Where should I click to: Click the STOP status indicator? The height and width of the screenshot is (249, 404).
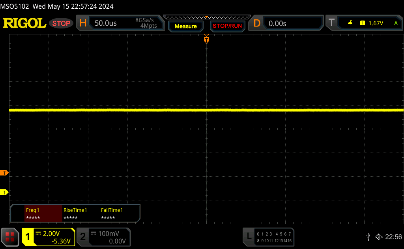[61, 23]
